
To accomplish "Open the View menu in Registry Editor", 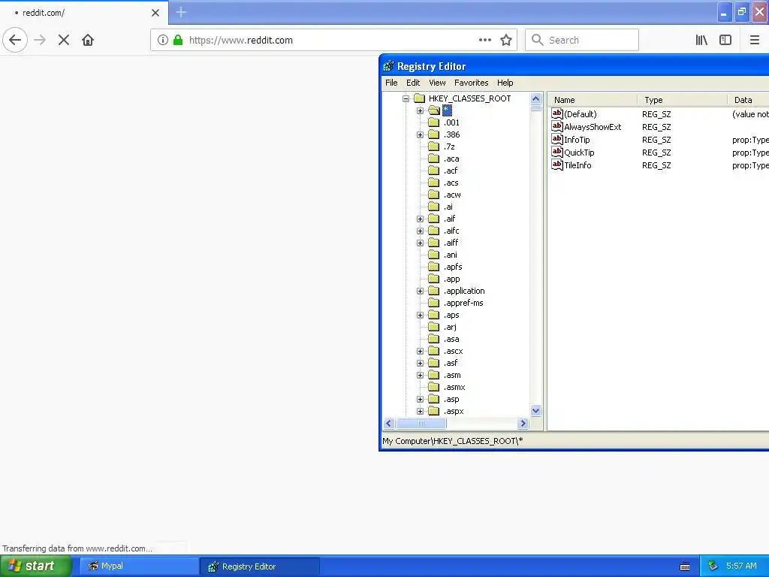I will click(x=437, y=83).
